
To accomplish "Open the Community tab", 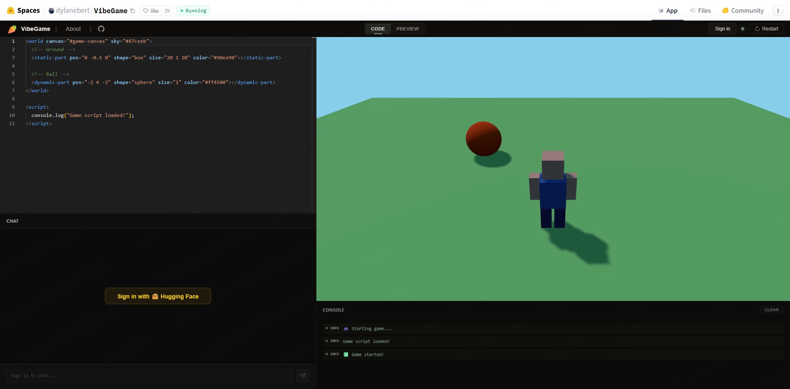I will click(743, 11).
